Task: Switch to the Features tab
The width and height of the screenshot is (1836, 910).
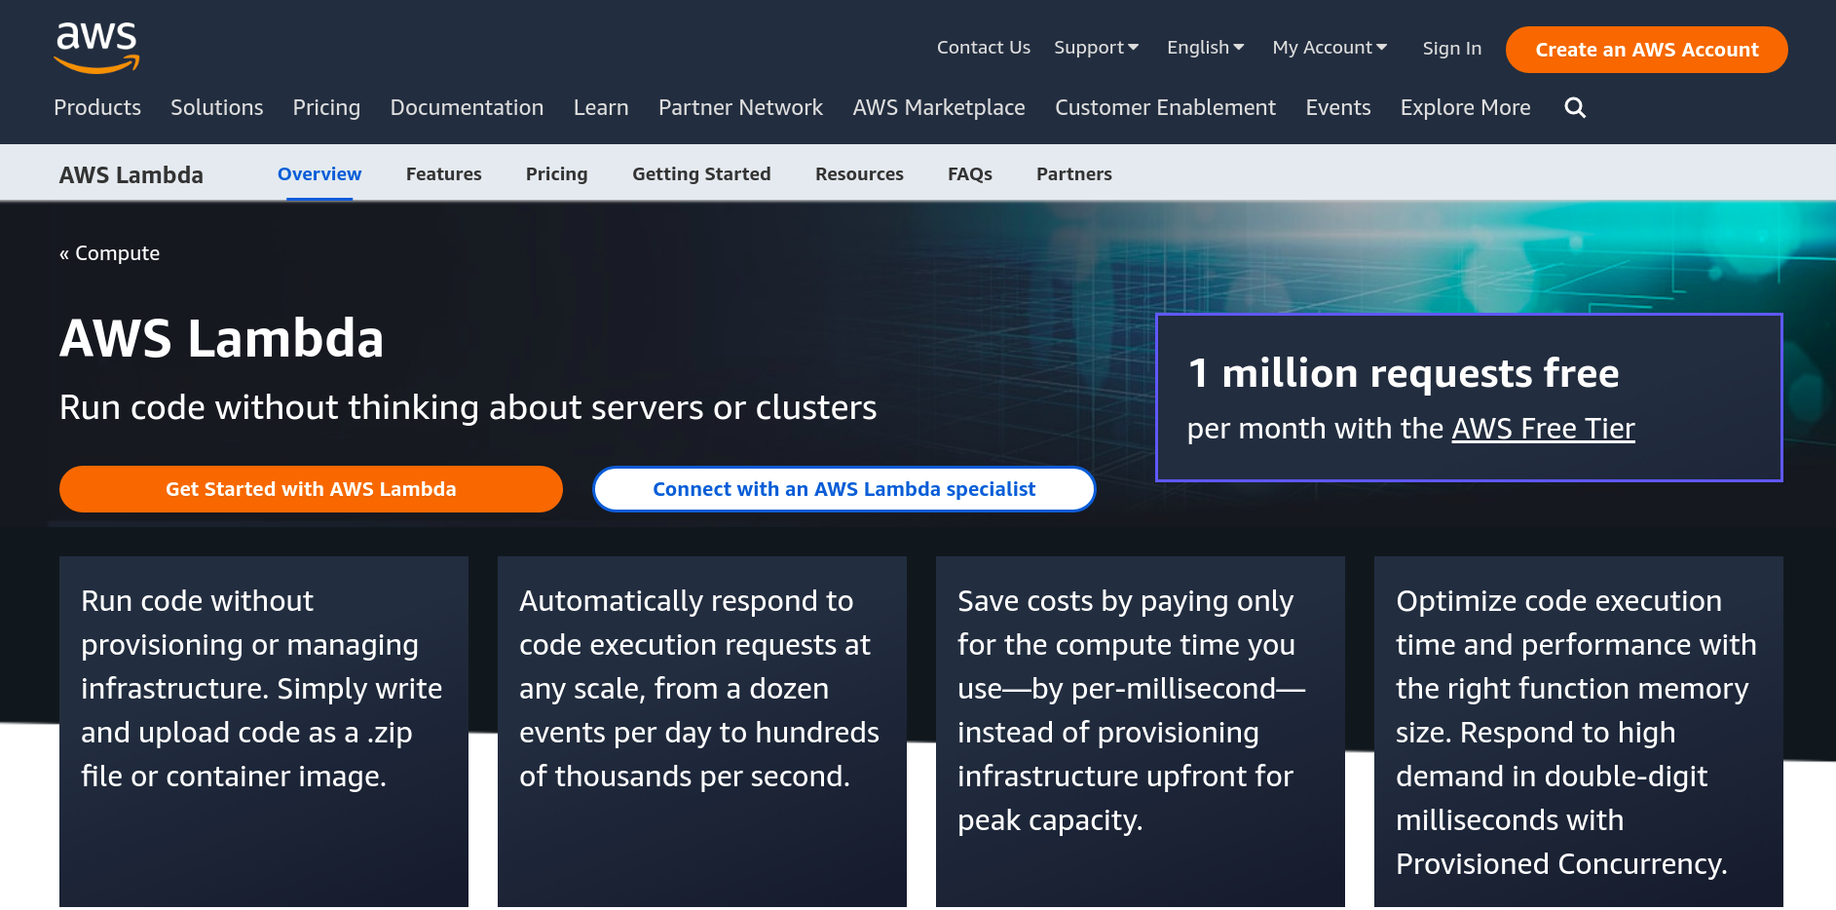Action: [443, 173]
